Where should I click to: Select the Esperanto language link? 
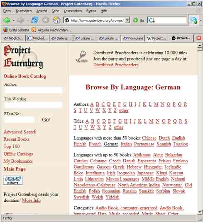click(x=147, y=161)
